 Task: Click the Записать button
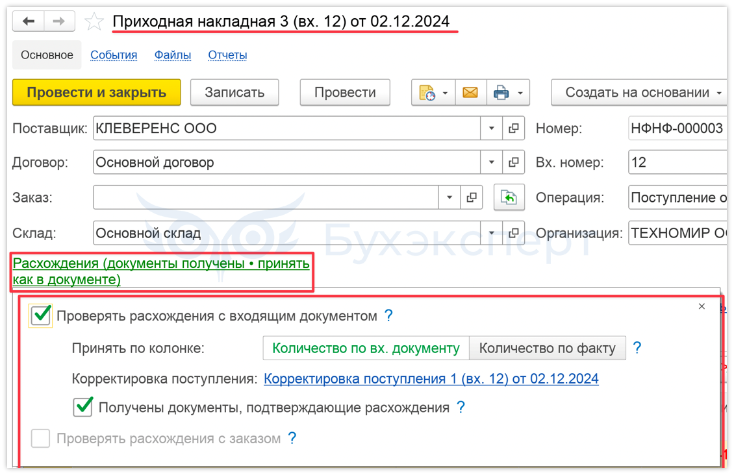click(234, 93)
